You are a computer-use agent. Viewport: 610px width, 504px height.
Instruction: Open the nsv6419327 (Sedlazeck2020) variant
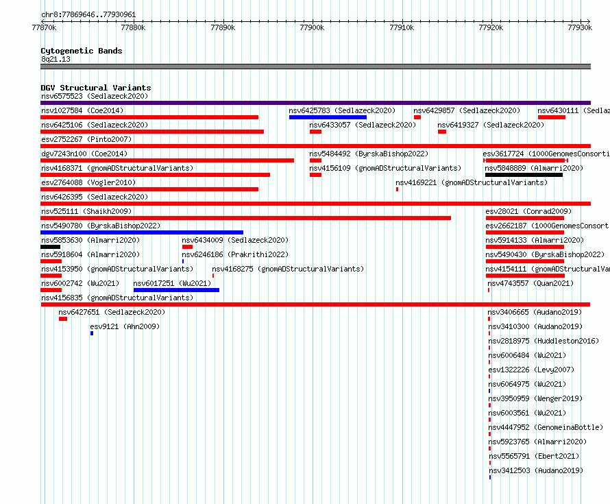pyautogui.click(x=491, y=125)
